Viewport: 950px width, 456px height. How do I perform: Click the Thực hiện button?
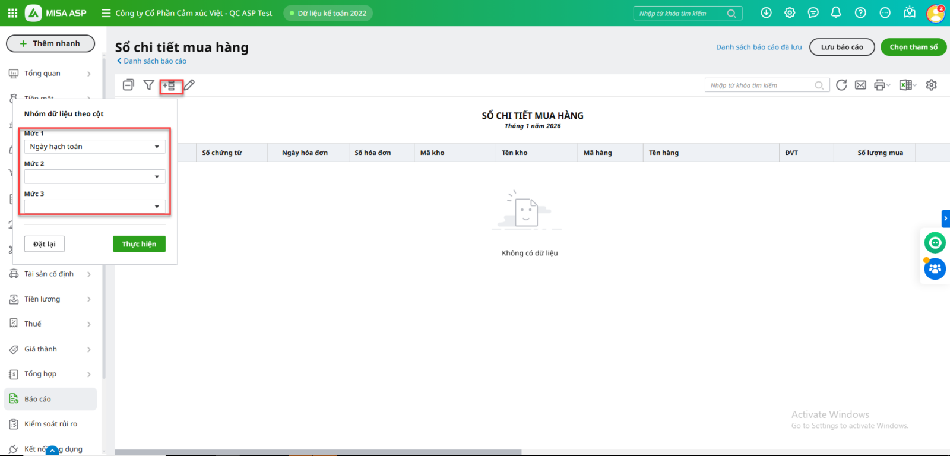(x=139, y=244)
